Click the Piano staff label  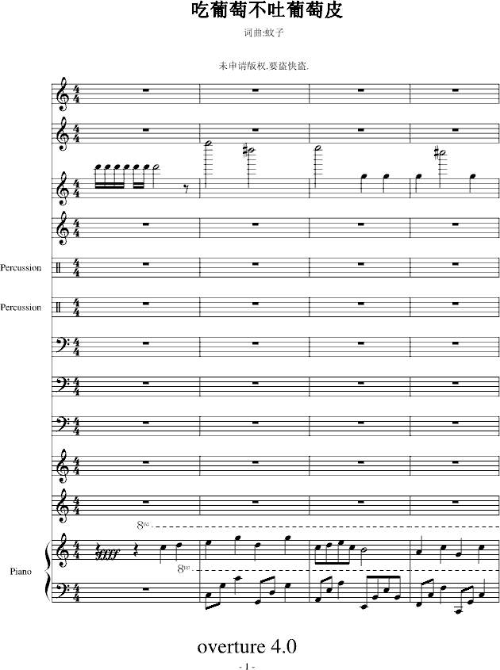click(22, 571)
